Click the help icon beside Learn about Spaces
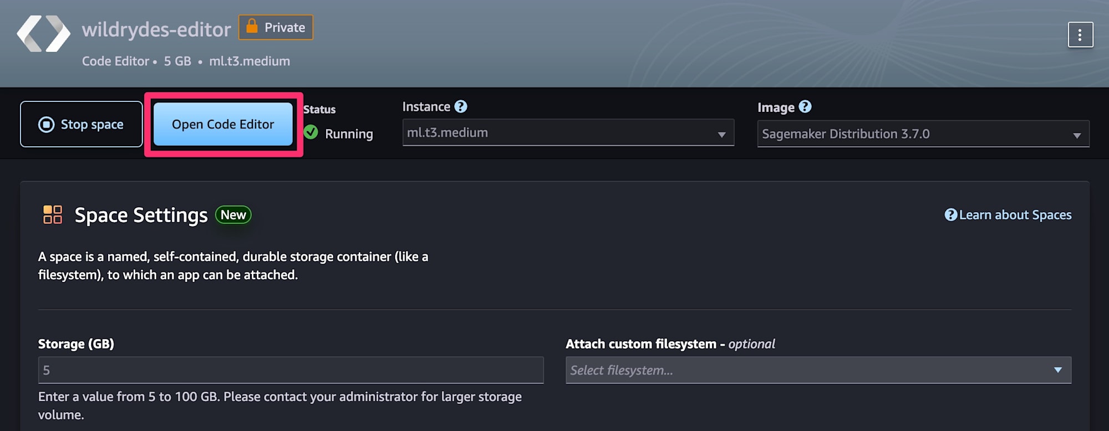This screenshot has height=431, width=1109. [950, 215]
